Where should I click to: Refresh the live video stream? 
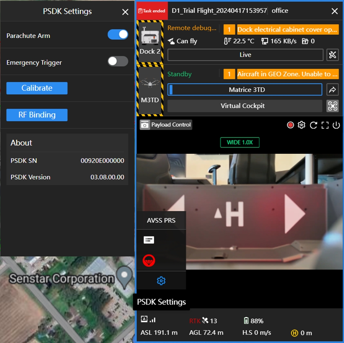pos(313,125)
